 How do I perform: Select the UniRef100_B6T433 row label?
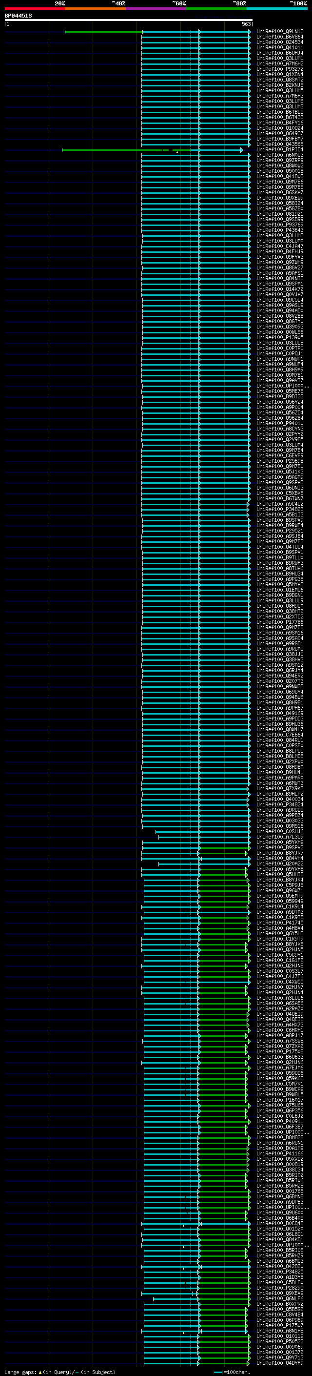(x=279, y=118)
